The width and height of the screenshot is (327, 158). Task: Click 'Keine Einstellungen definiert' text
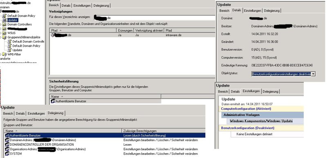[254, 134]
